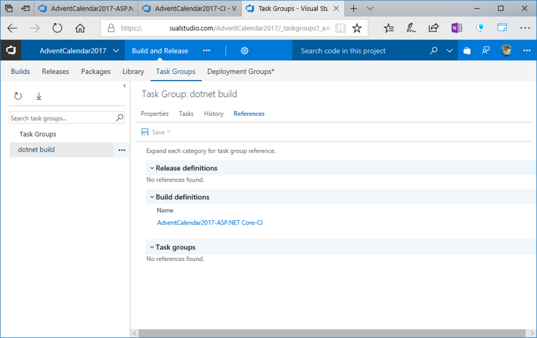This screenshot has width=537, height=338.
Task: Import a task group arrow icon
Action: [x=39, y=96]
